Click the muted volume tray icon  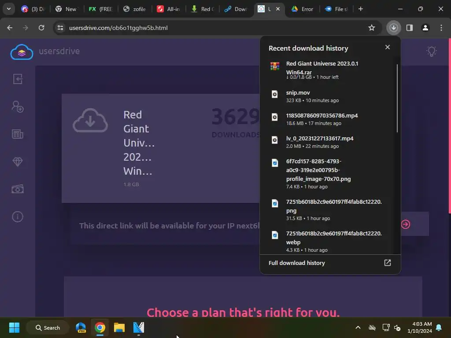[398, 327]
